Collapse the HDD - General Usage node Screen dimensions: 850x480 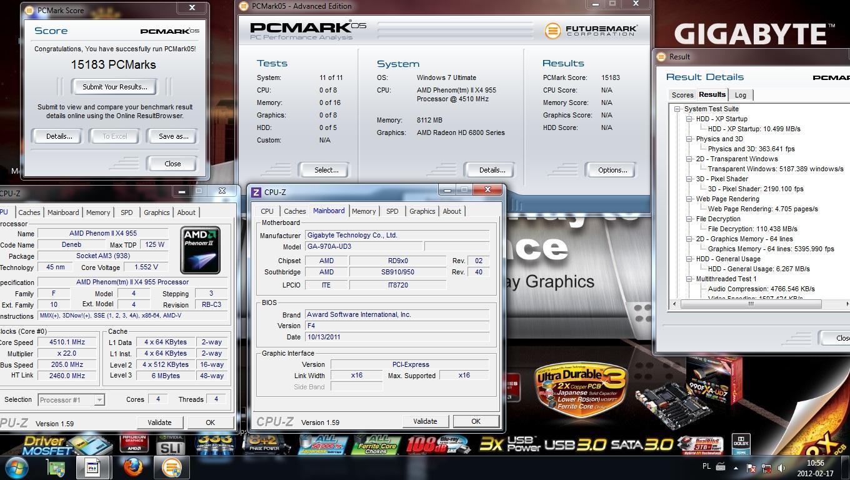pos(689,259)
